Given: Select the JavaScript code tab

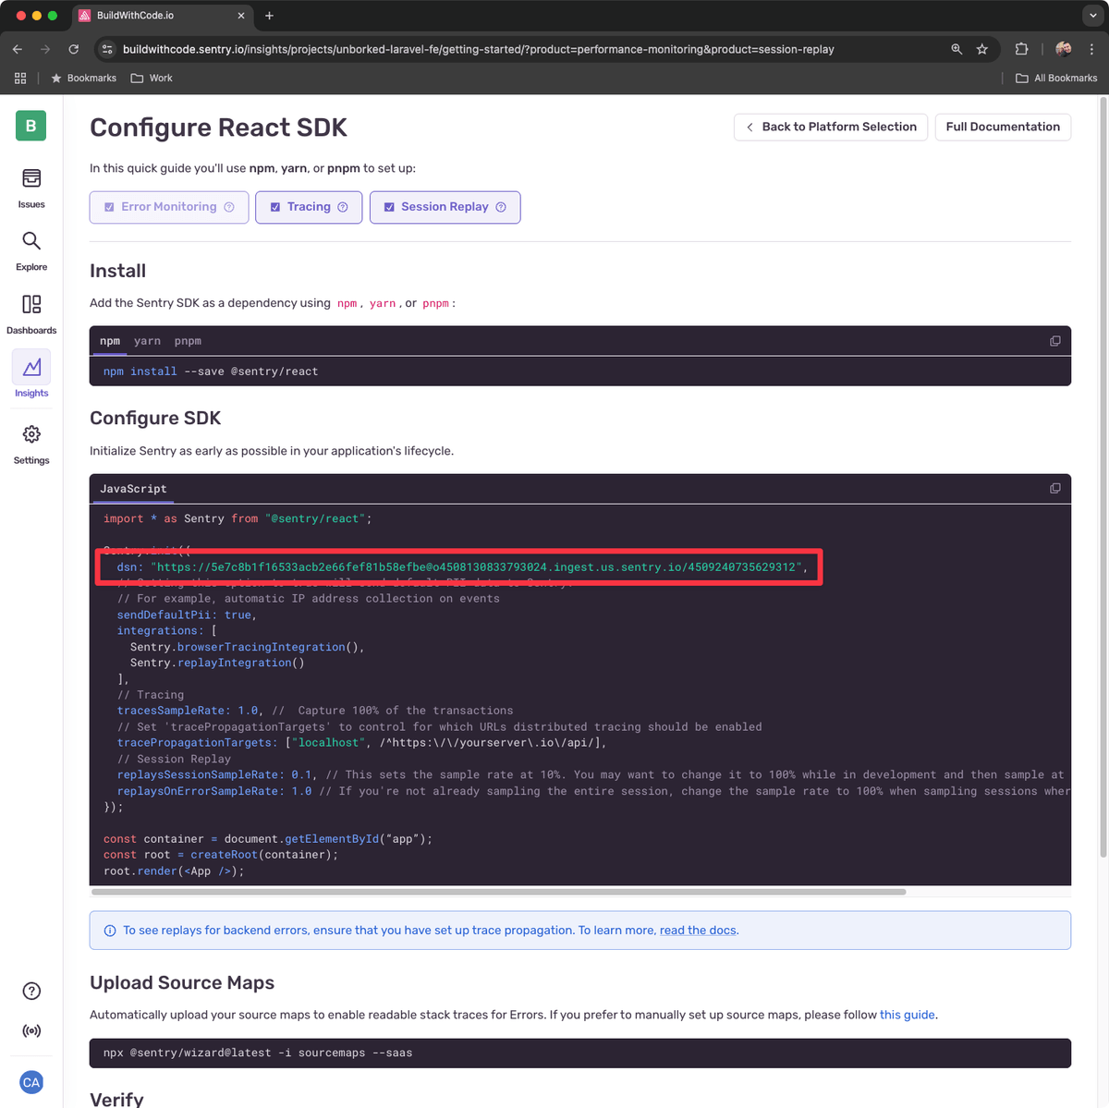Looking at the screenshot, I should click(133, 489).
